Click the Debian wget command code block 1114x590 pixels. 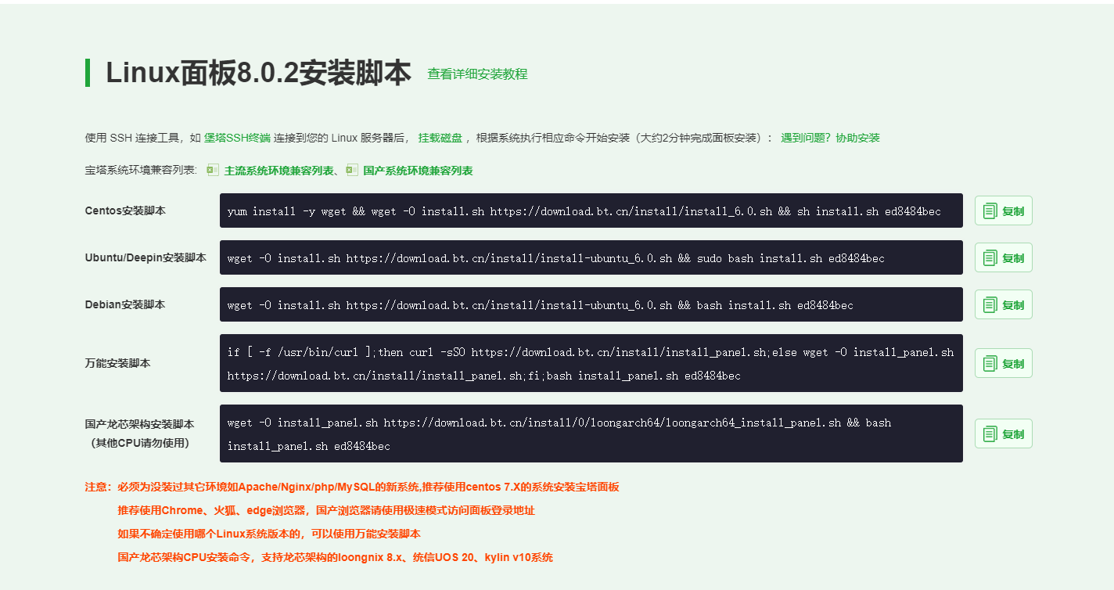pyautogui.click(x=591, y=304)
